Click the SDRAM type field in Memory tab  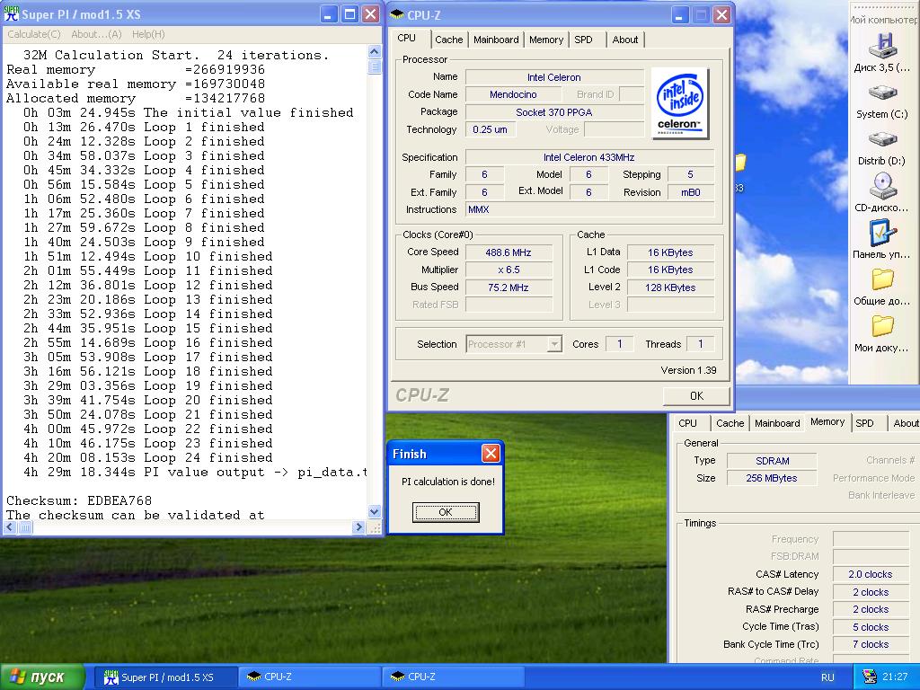tap(772, 461)
